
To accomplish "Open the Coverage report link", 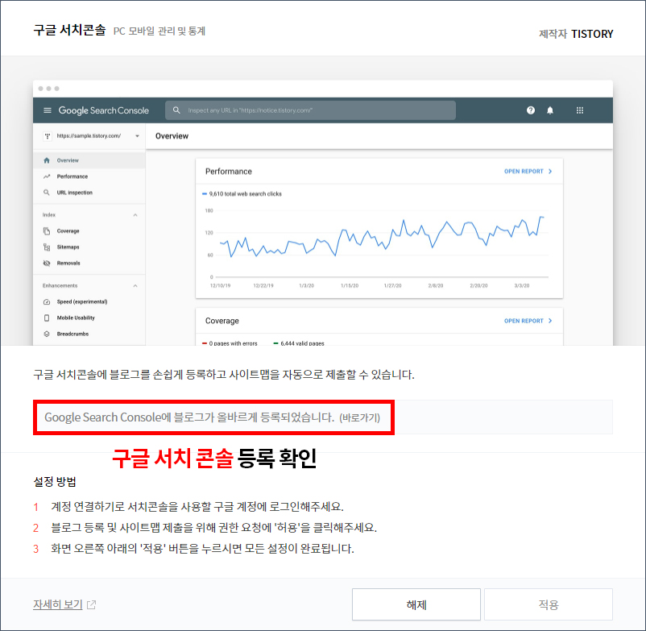I will click(528, 321).
